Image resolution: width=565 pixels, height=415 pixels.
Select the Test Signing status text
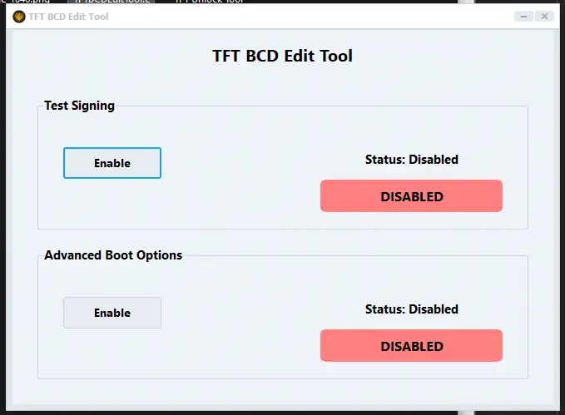pyautogui.click(x=411, y=159)
